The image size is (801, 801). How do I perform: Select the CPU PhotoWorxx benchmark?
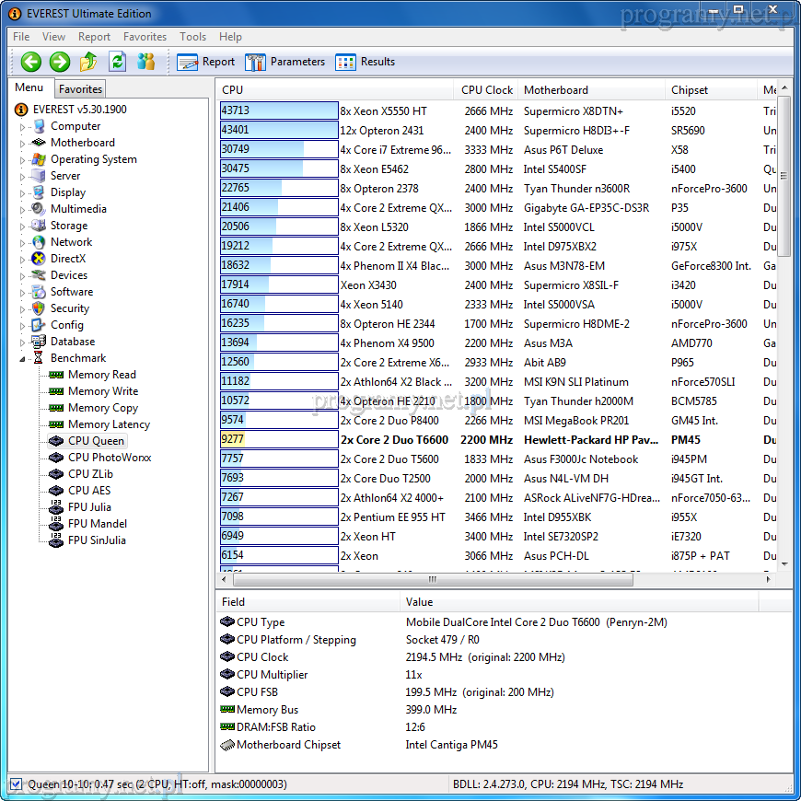click(109, 458)
